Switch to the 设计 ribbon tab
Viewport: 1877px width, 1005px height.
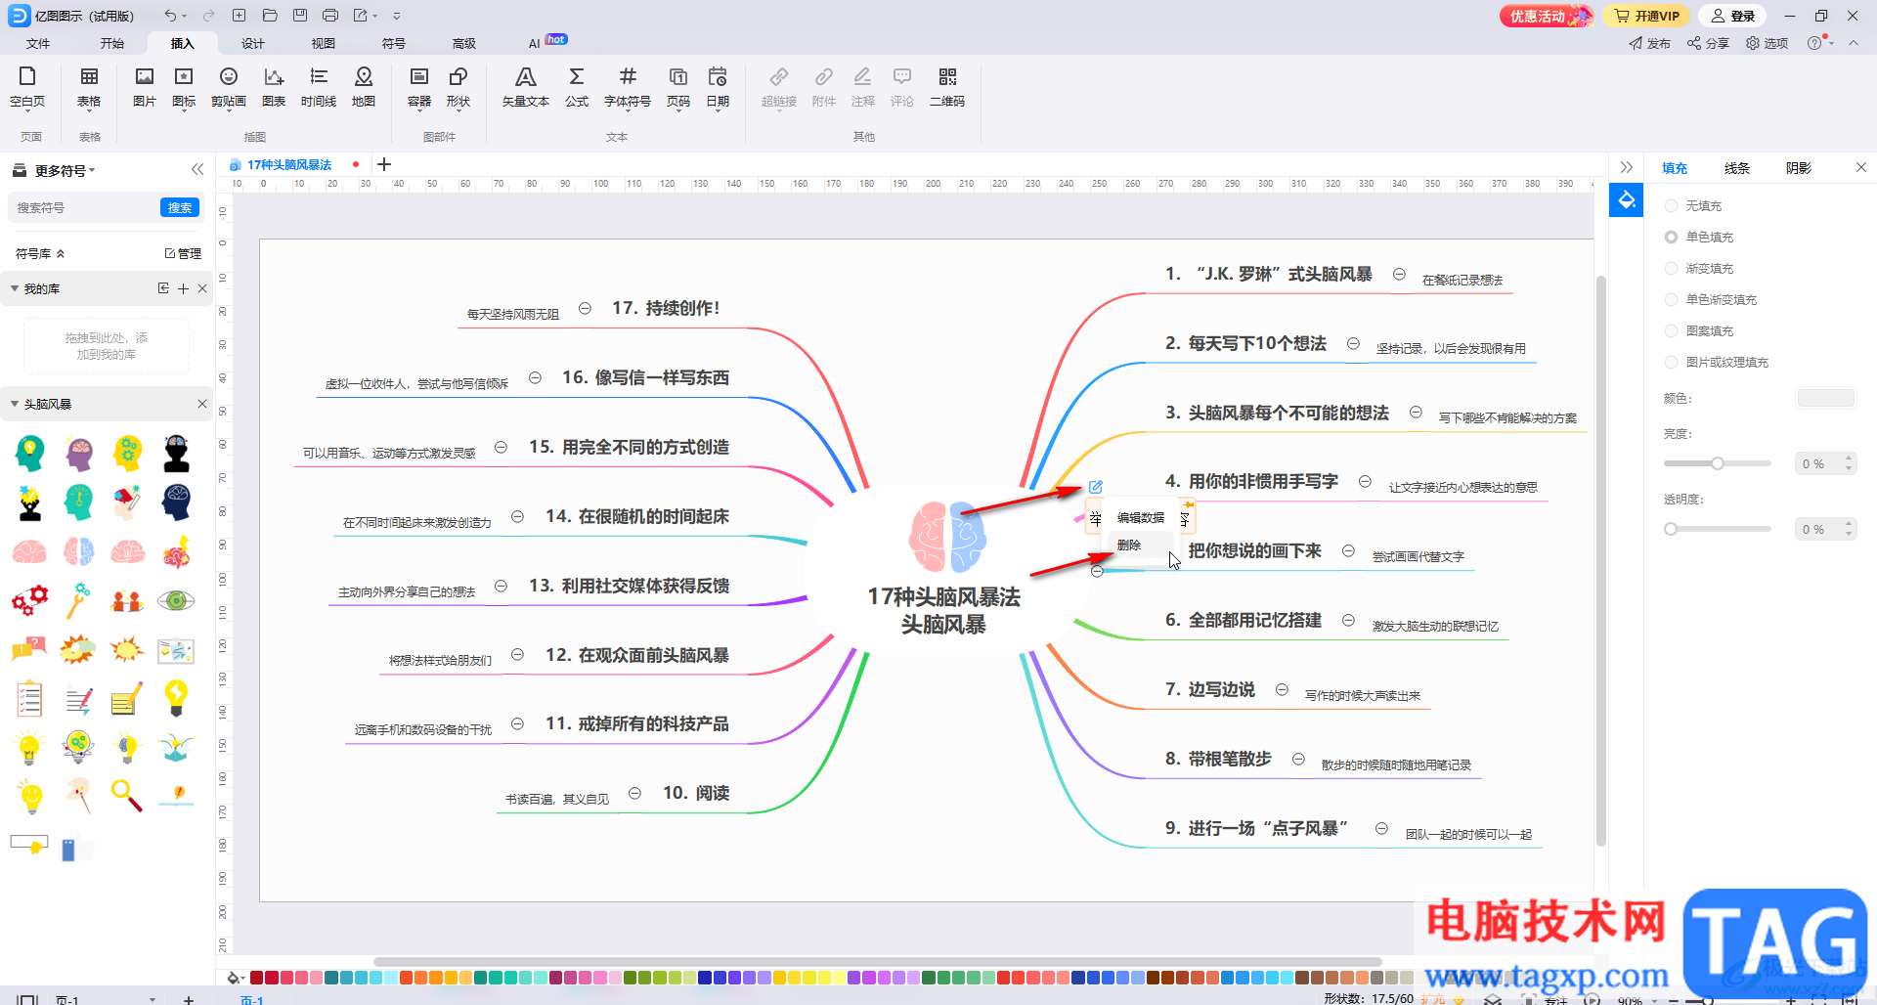coord(253,43)
